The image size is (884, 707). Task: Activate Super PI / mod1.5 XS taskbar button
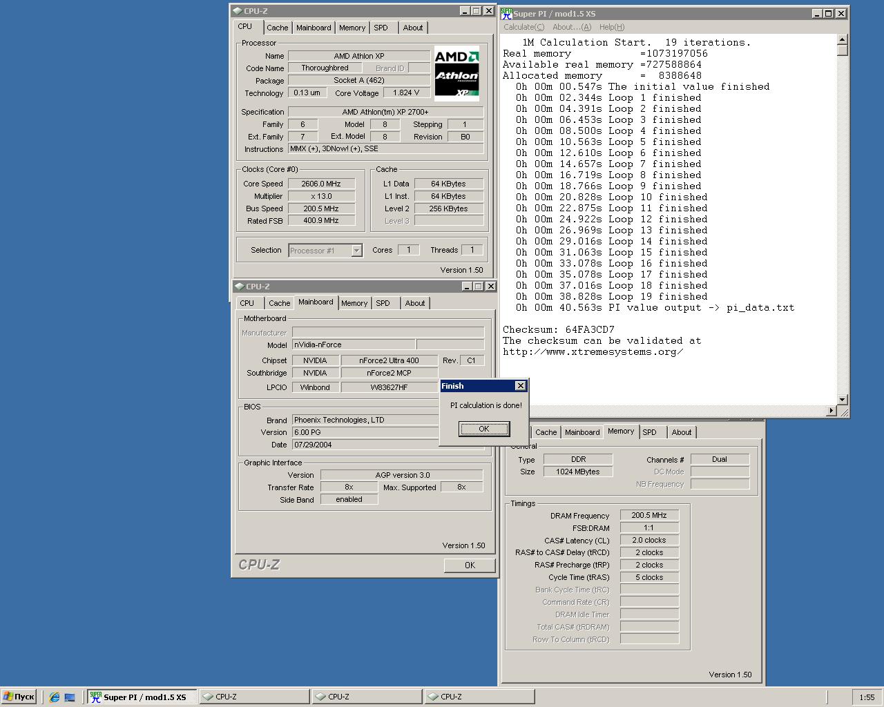pyautogui.click(x=142, y=697)
